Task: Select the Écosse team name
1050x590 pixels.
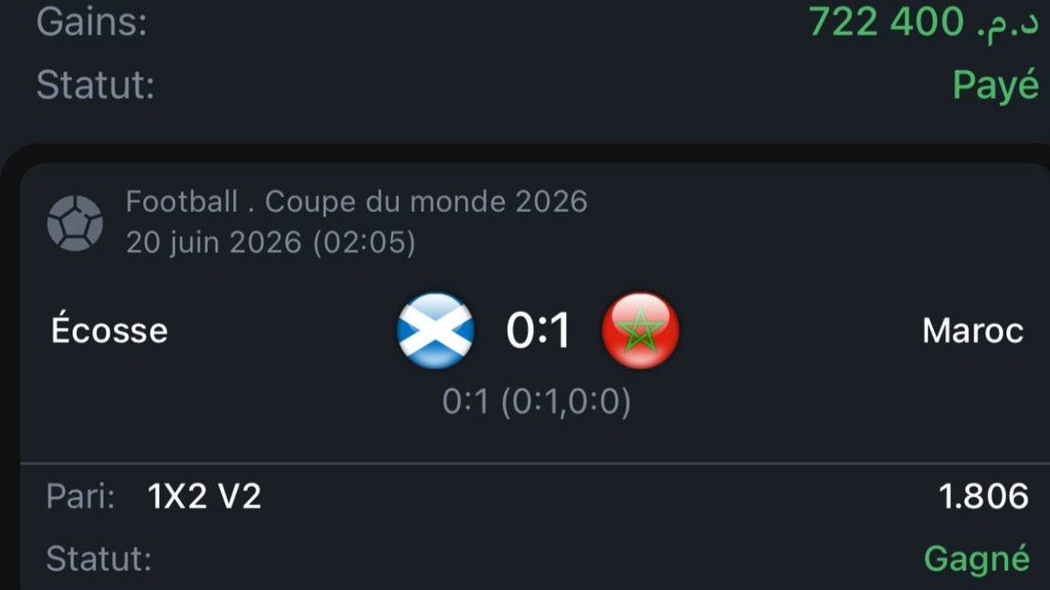Action: [110, 330]
